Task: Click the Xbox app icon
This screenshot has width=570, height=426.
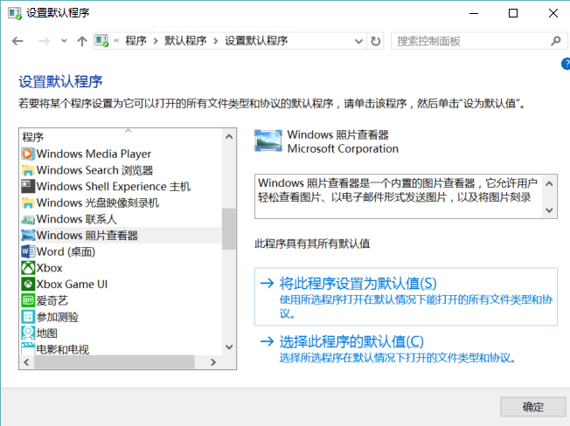Action: 28,268
